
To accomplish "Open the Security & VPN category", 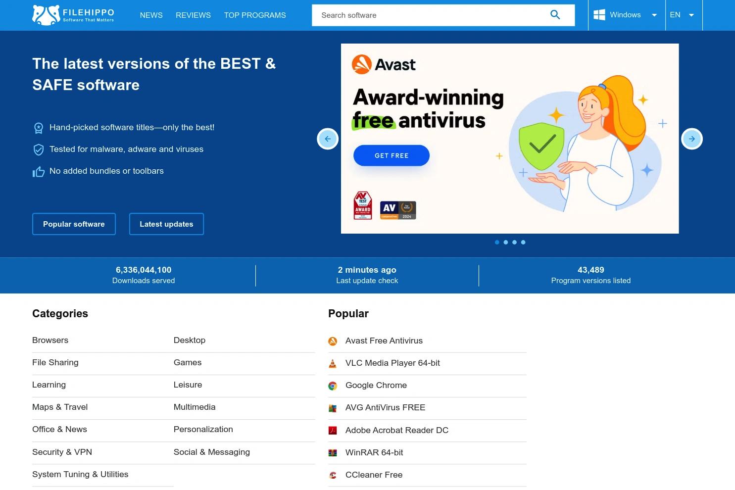I will 62,452.
